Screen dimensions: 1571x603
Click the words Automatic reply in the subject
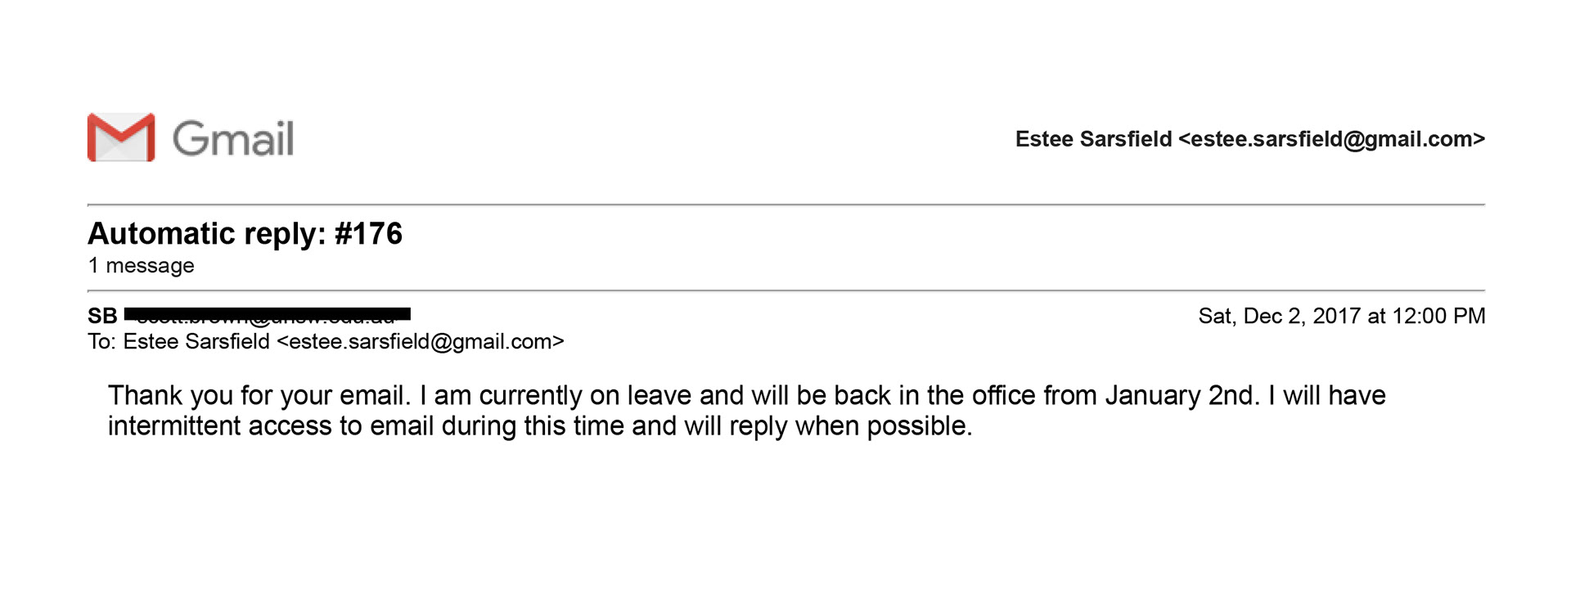point(207,234)
